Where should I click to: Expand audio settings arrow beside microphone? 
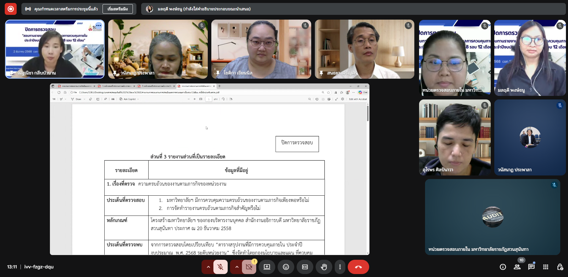[x=208, y=267]
